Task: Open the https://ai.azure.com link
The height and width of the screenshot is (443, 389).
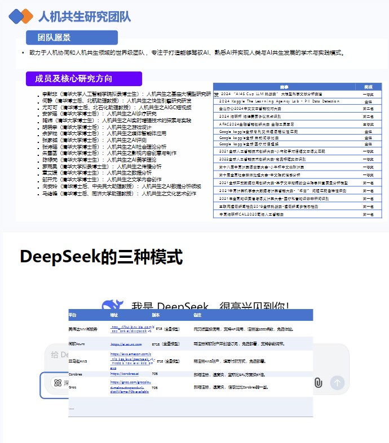Action: pyautogui.click(x=126, y=344)
